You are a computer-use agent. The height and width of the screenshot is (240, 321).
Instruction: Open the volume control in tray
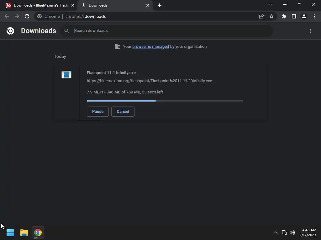click(x=292, y=232)
